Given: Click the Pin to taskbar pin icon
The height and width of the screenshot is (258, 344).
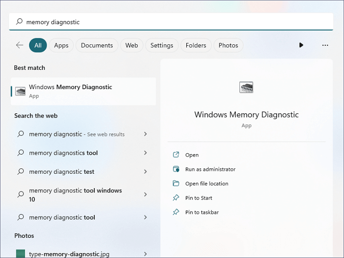Looking at the screenshot, I should tap(176, 212).
